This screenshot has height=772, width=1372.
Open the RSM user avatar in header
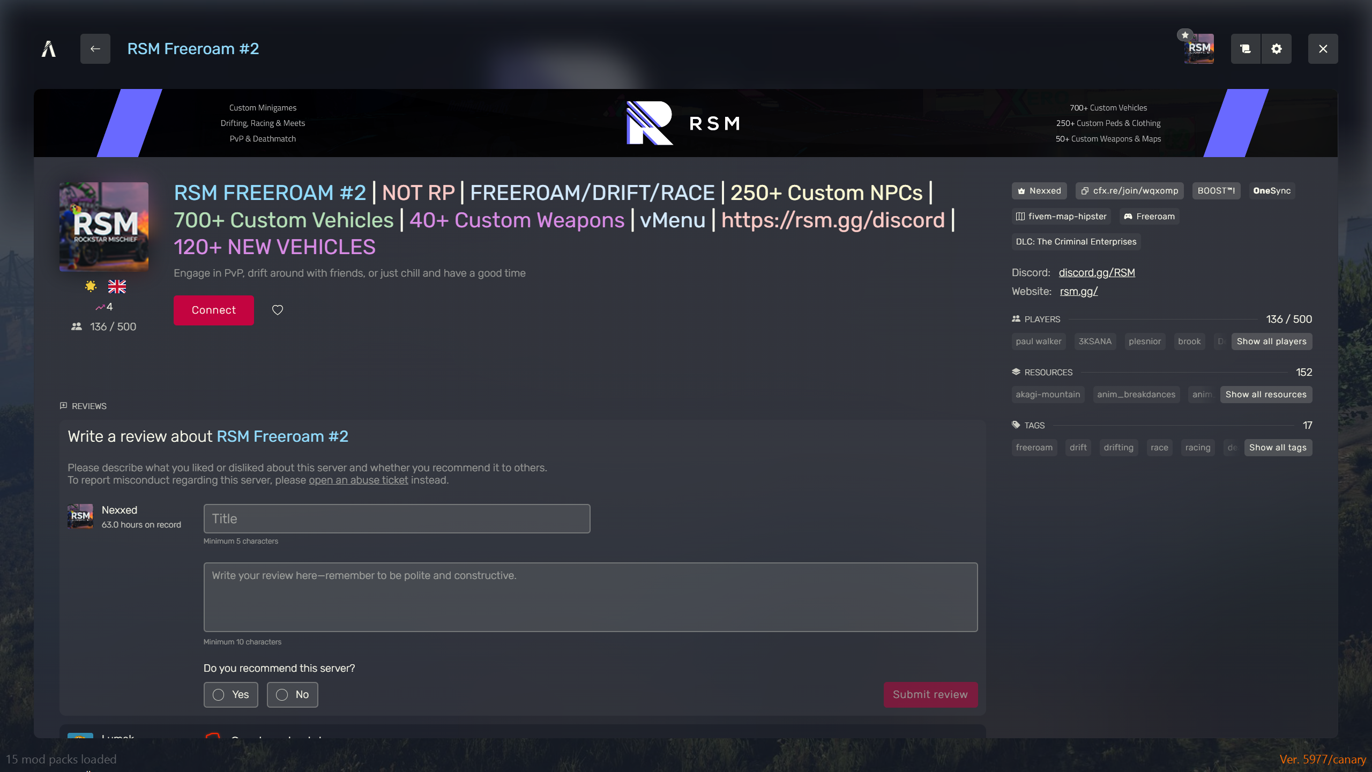coord(1199,49)
